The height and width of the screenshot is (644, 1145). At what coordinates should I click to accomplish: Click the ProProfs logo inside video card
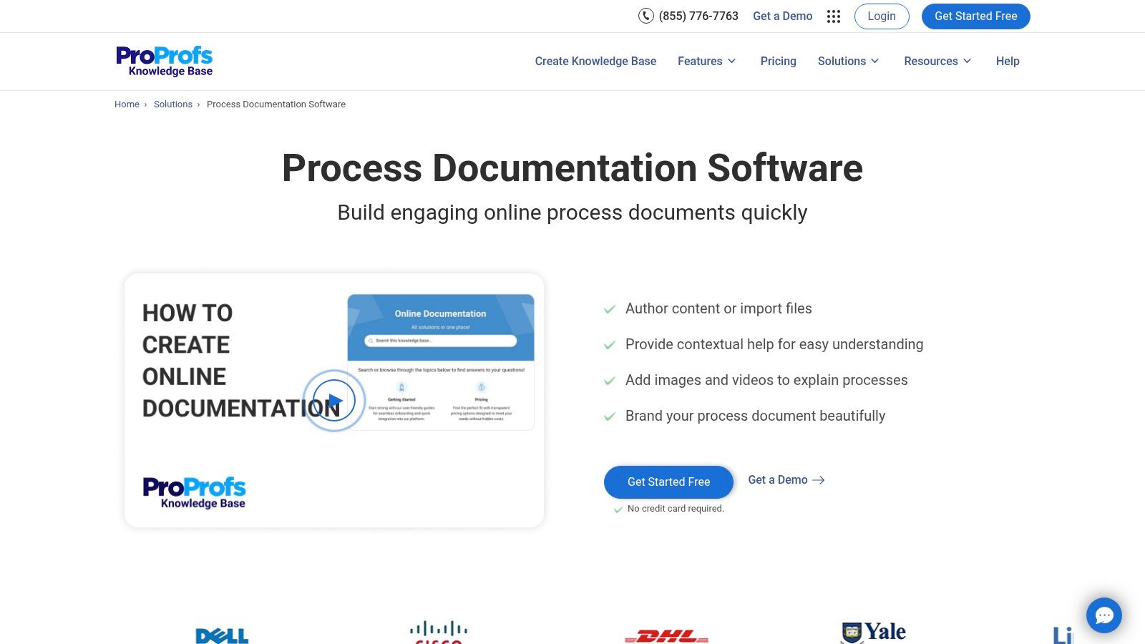pos(195,493)
